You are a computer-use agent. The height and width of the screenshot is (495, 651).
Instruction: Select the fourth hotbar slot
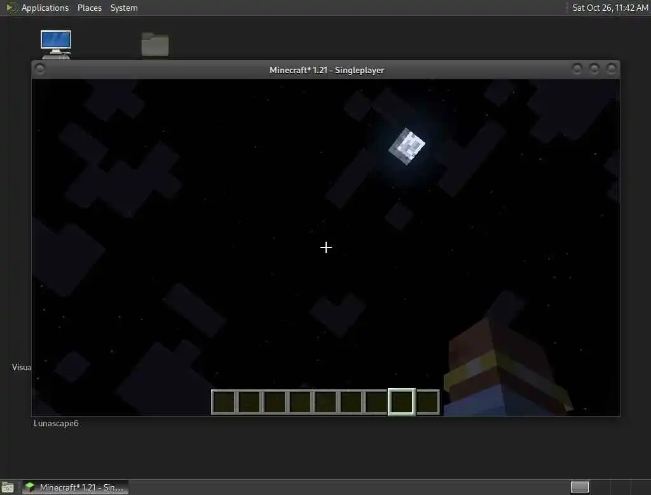pyautogui.click(x=300, y=402)
